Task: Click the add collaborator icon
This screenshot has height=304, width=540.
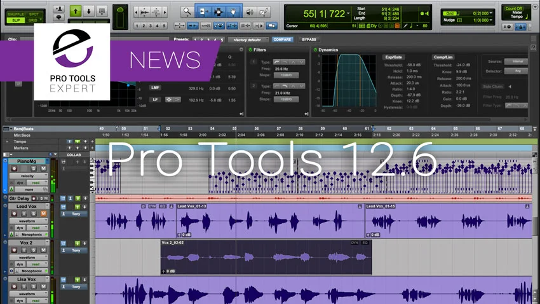Action: point(59,9)
